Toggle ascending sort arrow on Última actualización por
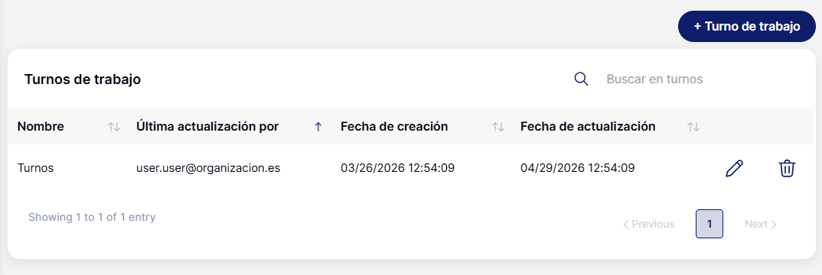 [318, 127]
